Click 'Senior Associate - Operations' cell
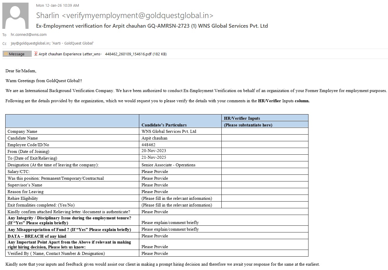The width and height of the screenshot is (388, 270). (x=168, y=165)
